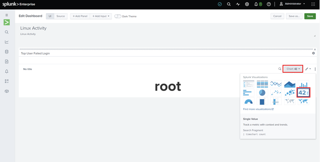Screen dimensions: 320x162
Task: View notifications bell with badge
Action: point(258,4)
